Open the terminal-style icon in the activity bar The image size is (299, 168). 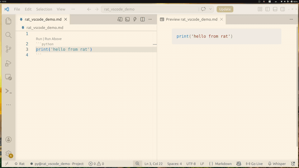(x=8, y=91)
